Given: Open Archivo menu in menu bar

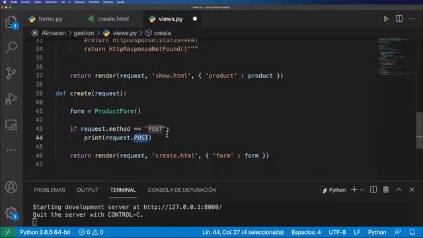Looking at the screenshot, I should click(26, 2).
